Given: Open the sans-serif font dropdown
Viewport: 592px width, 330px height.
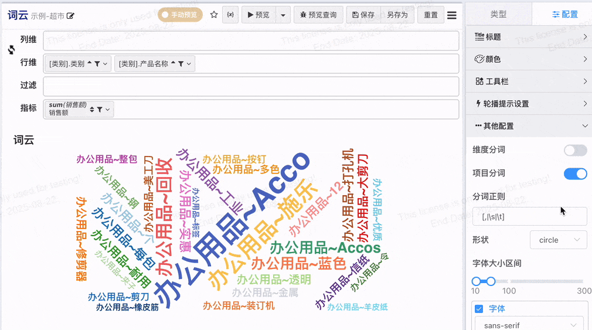Looking at the screenshot, I should click(530, 325).
